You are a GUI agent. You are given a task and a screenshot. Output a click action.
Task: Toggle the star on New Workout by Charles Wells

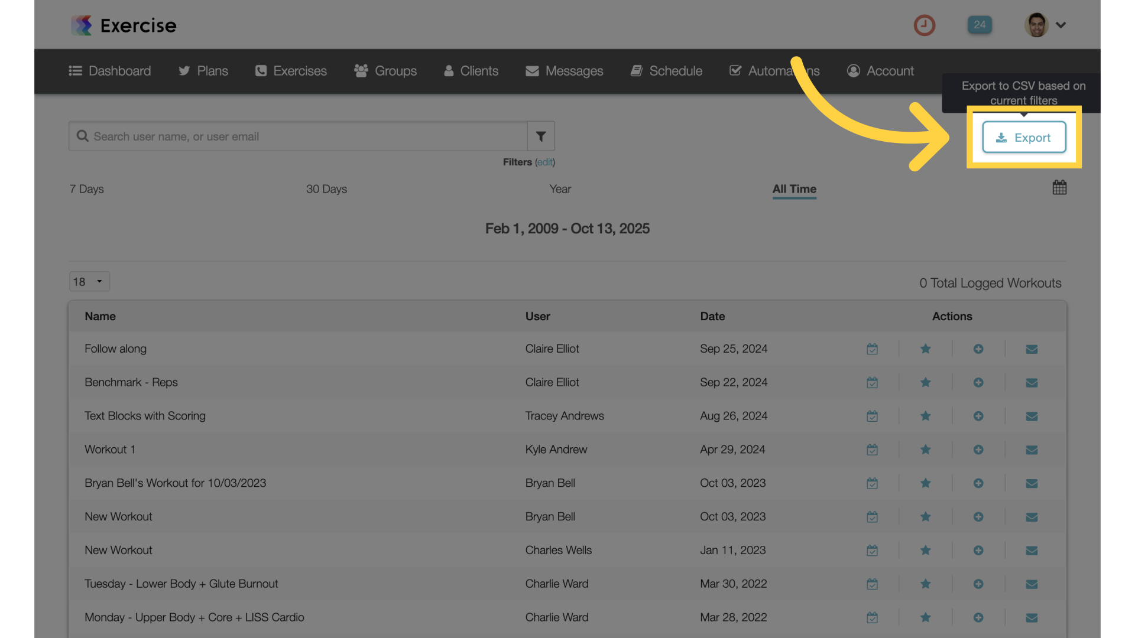click(925, 550)
